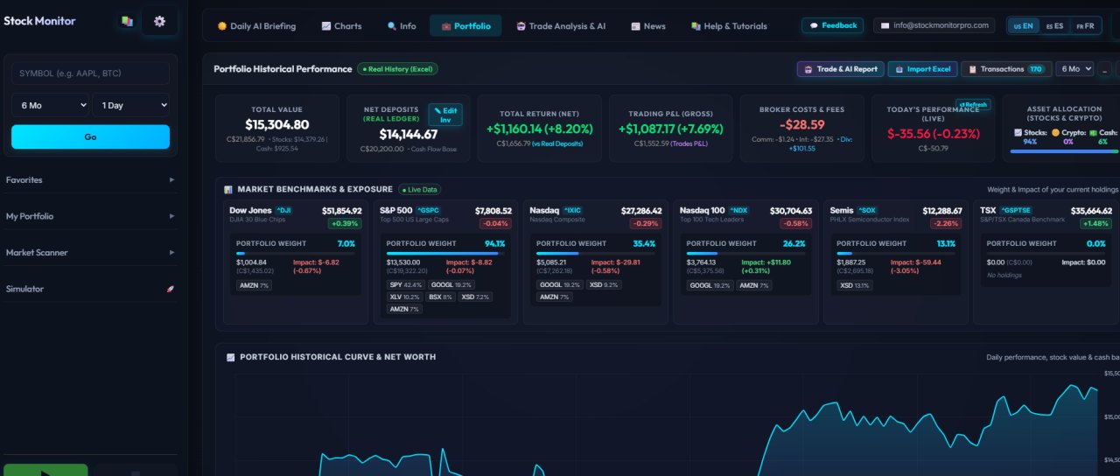Image resolution: width=1120 pixels, height=476 pixels.
Task: Click the GOOGL 19.2% chip in Nasdaq 100 card
Action: [x=709, y=285]
